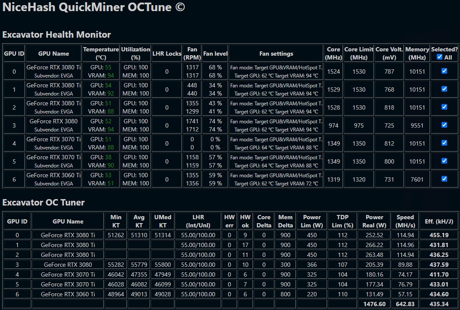Toggle the Selected All checkbox
The width and height of the screenshot is (460, 310).
pyautogui.click(x=439, y=57)
